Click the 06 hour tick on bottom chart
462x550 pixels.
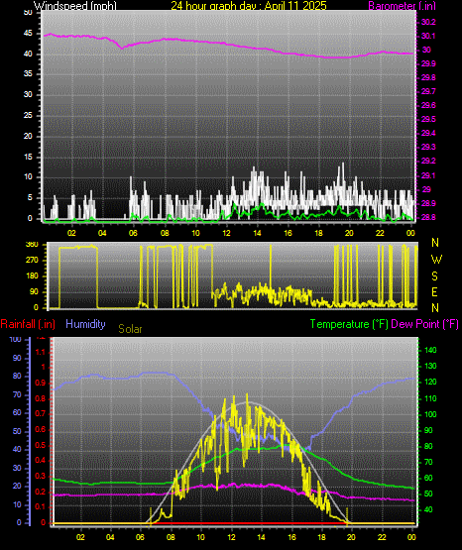141,537
